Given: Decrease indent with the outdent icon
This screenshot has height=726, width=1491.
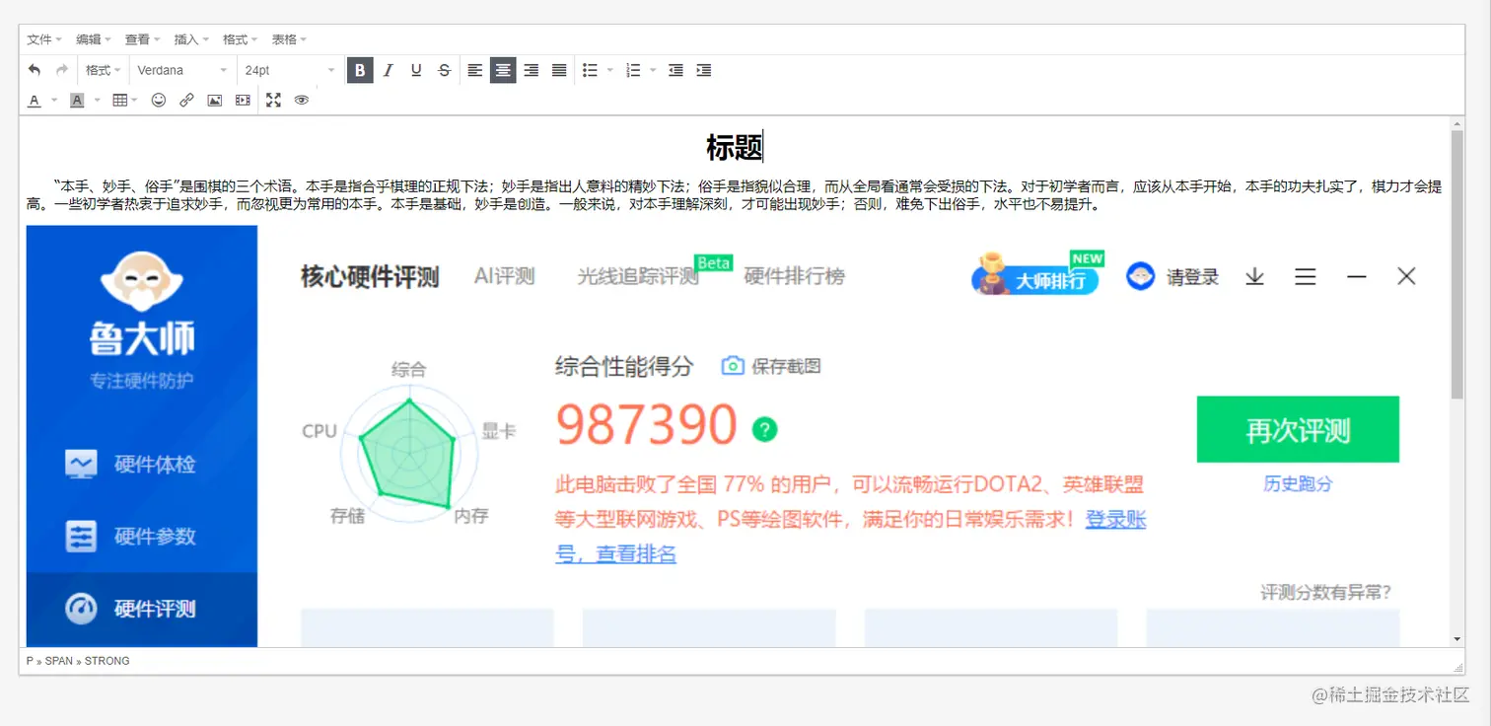Looking at the screenshot, I should pyautogui.click(x=675, y=70).
